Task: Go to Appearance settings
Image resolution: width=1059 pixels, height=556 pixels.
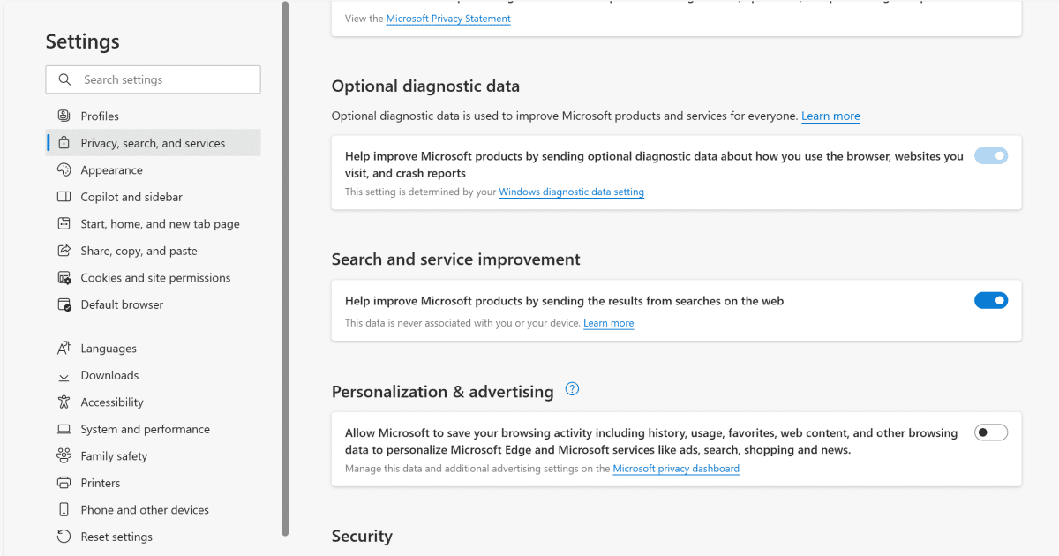Action: click(154, 170)
